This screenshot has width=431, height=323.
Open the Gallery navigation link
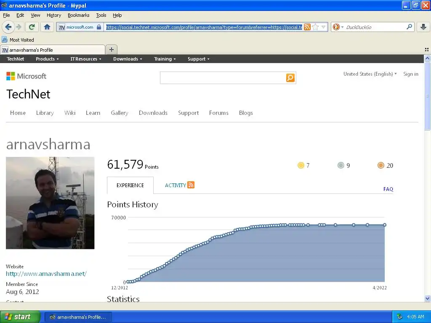point(119,113)
